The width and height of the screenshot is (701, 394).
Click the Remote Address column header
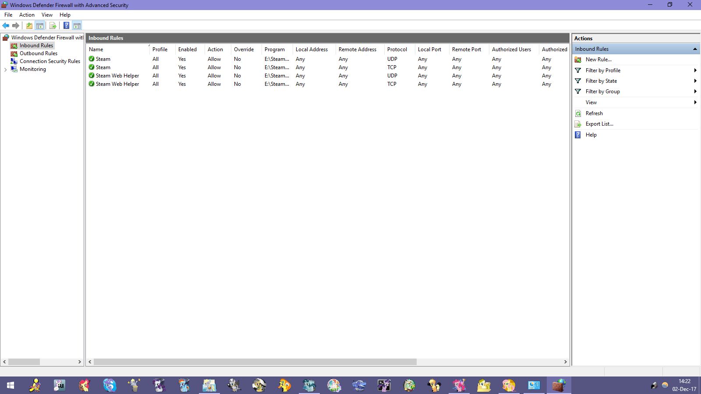pos(360,49)
